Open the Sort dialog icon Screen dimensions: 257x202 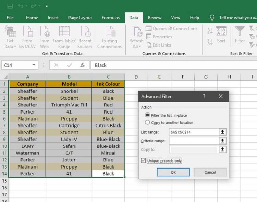tap(221, 32)
